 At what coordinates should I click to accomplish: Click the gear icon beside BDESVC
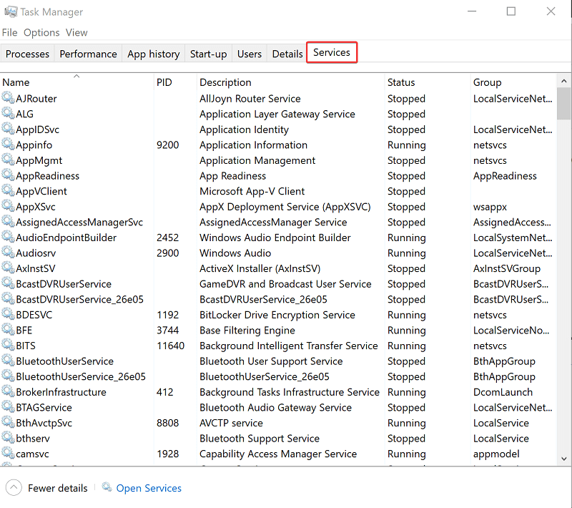point(8,314)
